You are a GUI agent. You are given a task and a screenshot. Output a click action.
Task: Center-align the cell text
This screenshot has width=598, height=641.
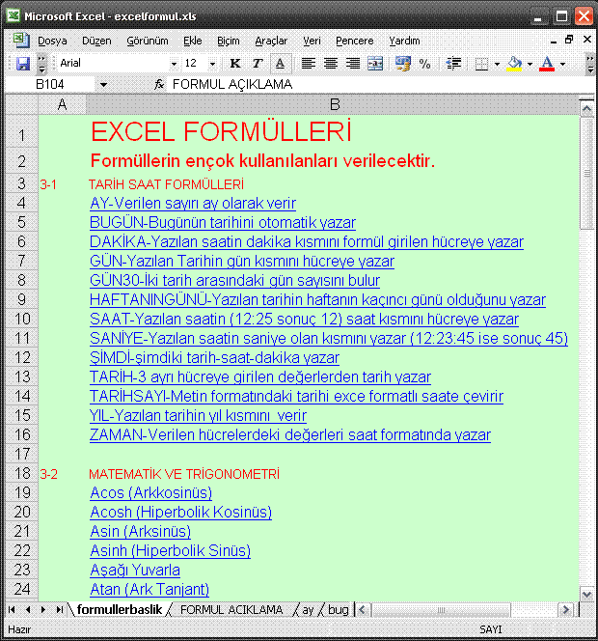330,64
